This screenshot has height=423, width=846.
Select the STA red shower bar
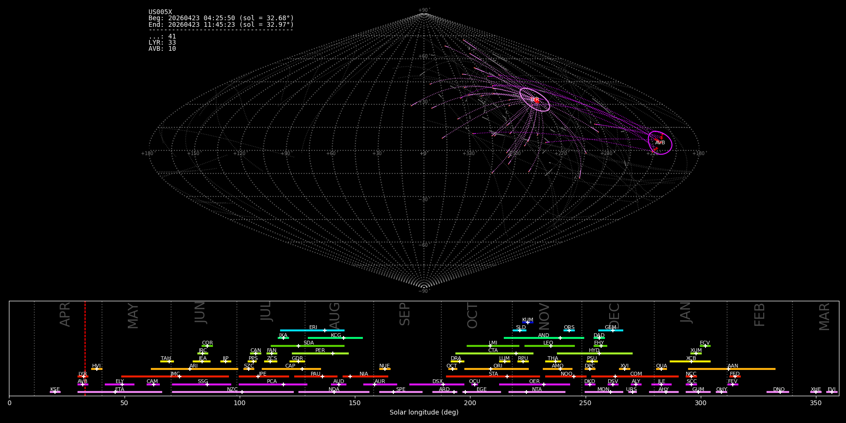tap(493, 376)
